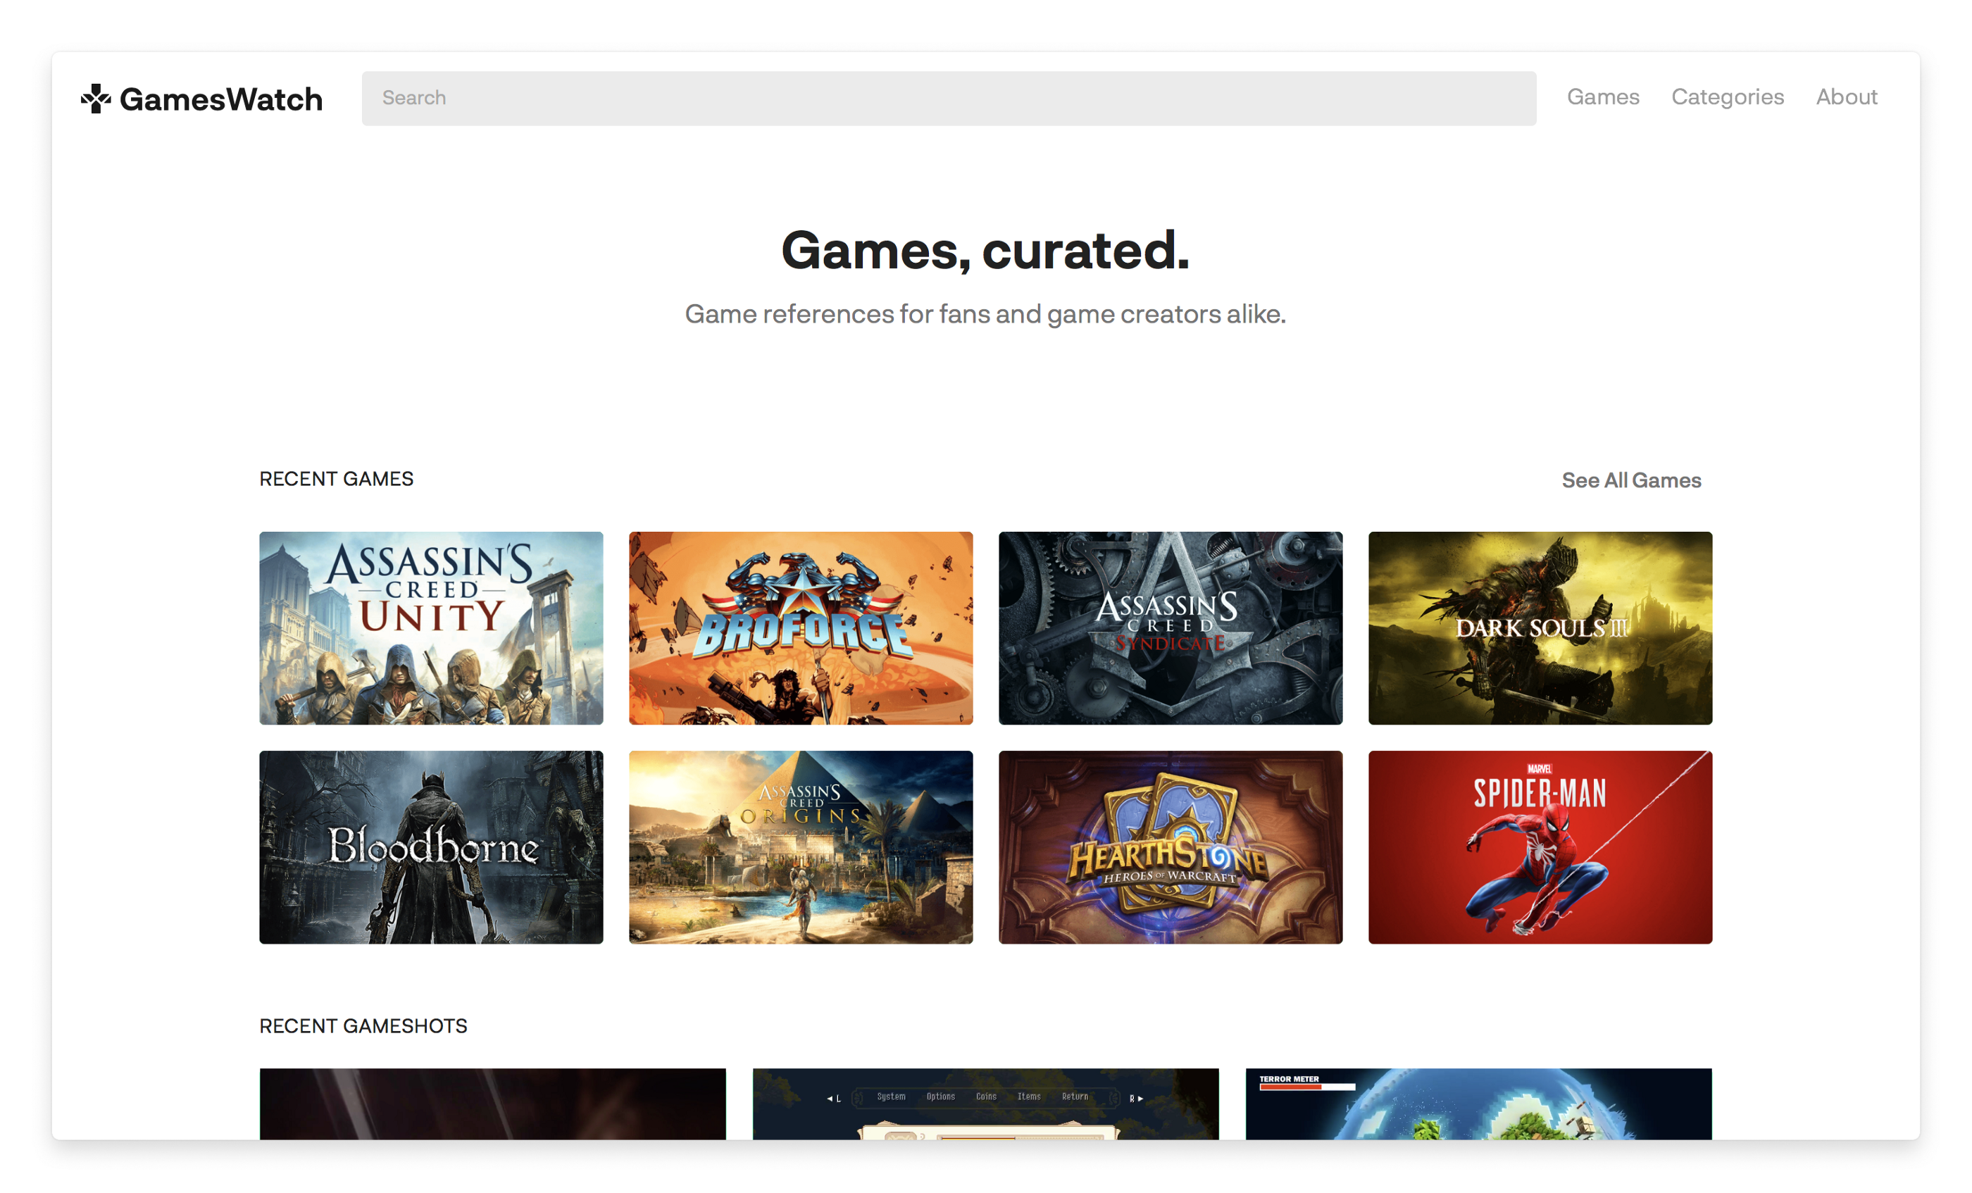Screen dimensions: 1972x1193
Task: Visit the About page
Action: pyautogui.click(x=1847, y=96)
